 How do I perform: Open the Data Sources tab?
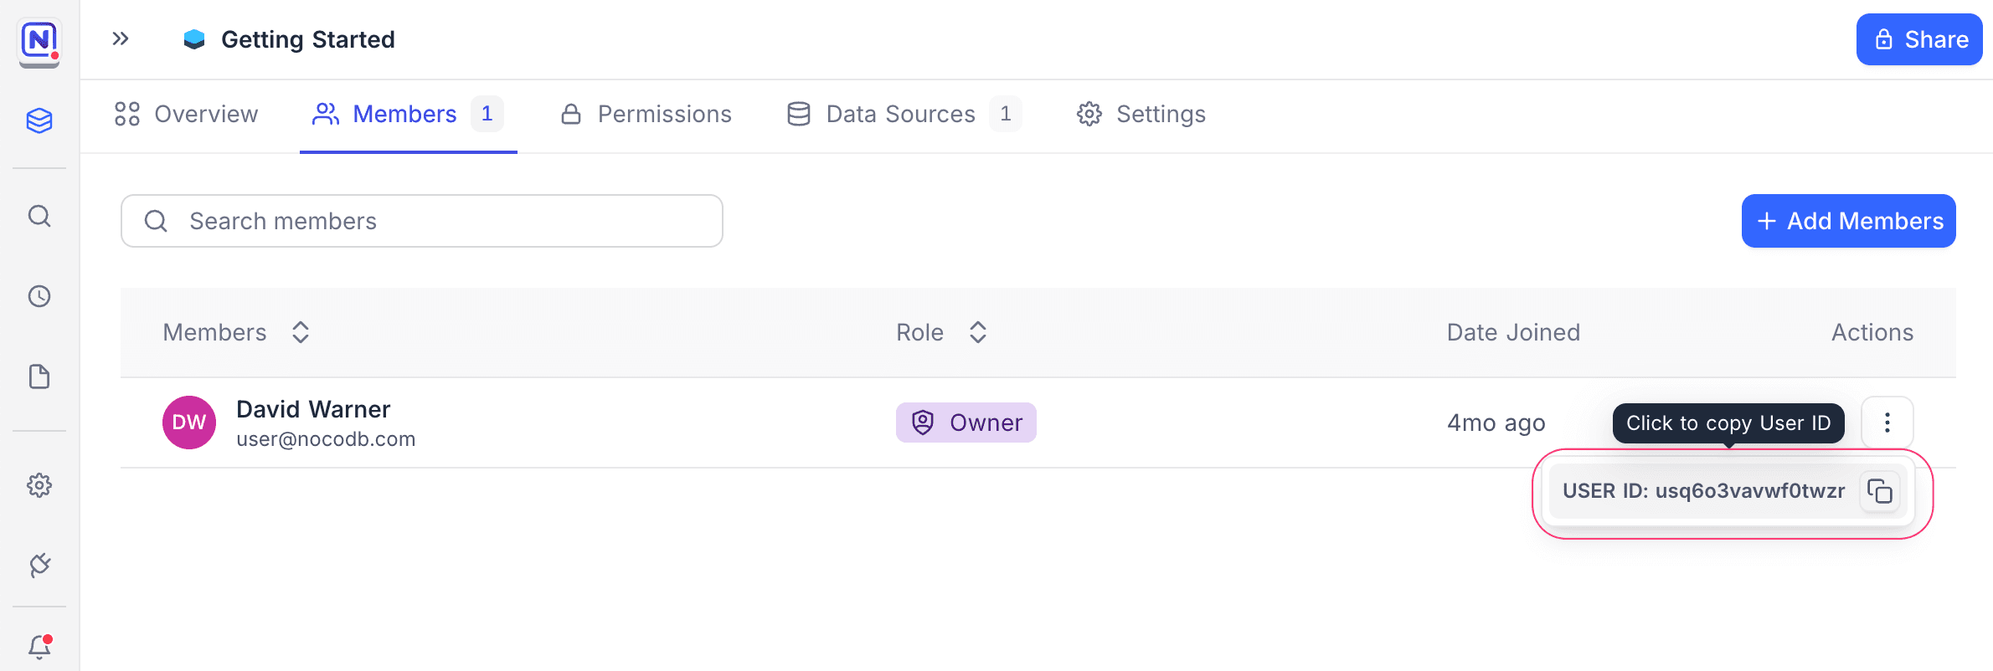[903, 114]
